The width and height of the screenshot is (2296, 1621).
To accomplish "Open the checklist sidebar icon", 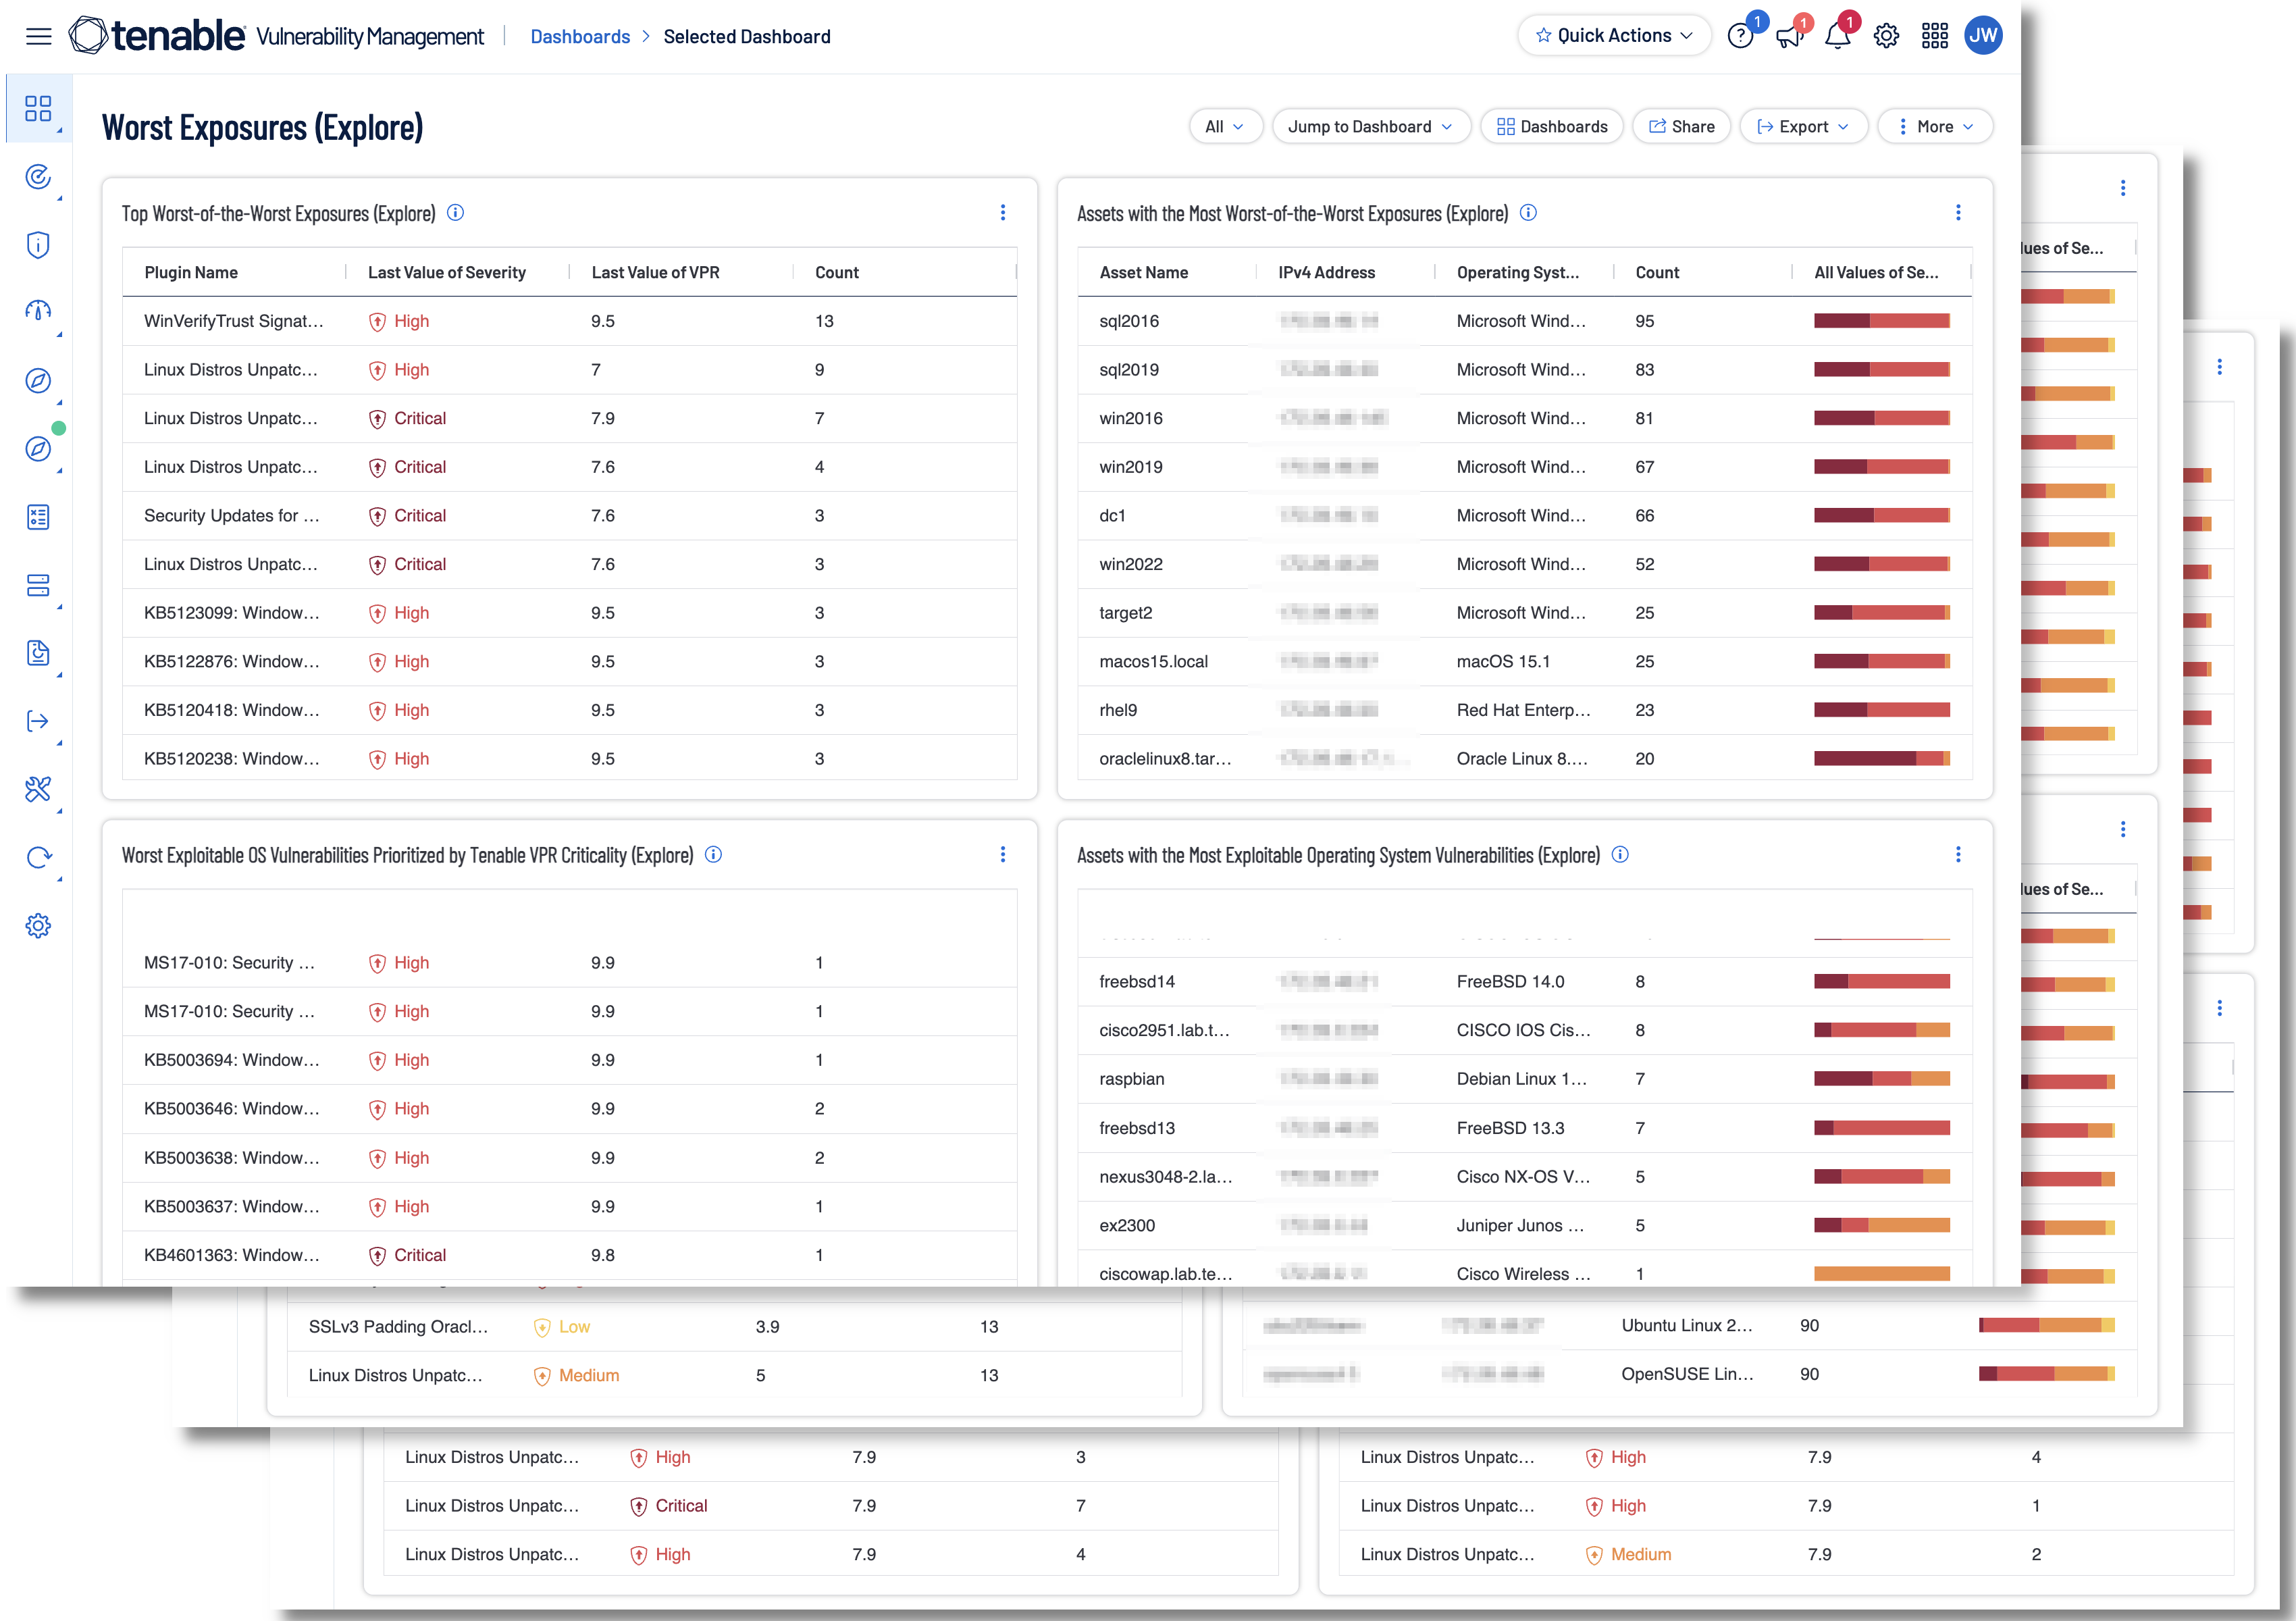I will [x=38, y=517].
